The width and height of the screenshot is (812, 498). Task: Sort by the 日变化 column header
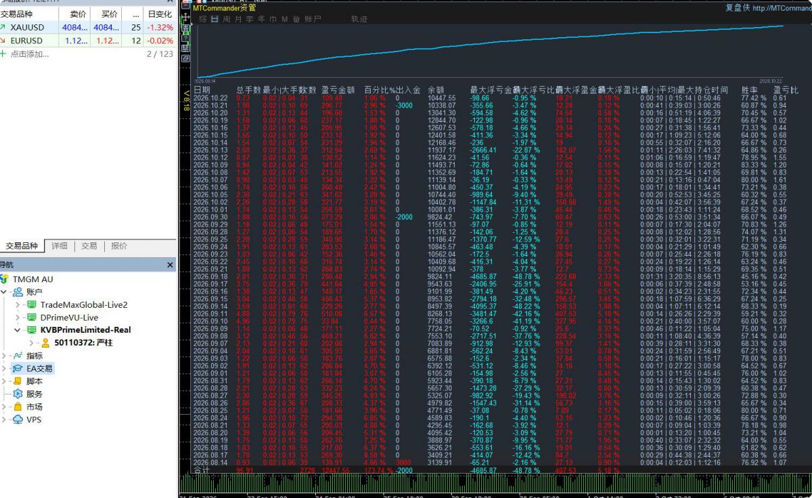[x=160, y=14]
